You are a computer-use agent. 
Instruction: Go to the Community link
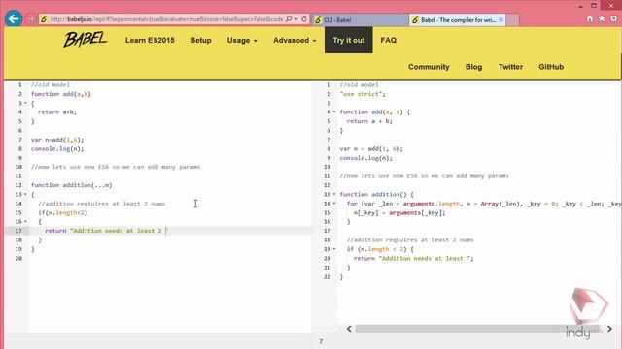point(429,67)
